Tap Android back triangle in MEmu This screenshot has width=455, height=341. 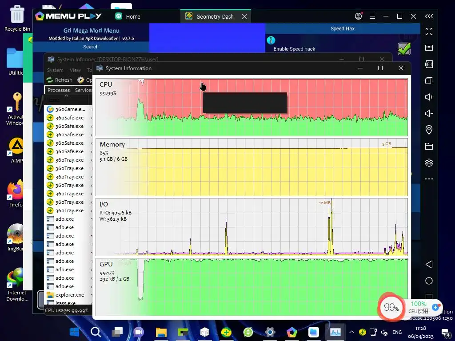[x=429, y=264]
